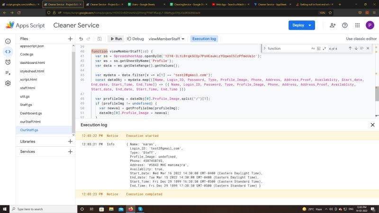Open Windows Start menu
The width and height of the screenshot is (379, 213).
[x=5, y=209]
